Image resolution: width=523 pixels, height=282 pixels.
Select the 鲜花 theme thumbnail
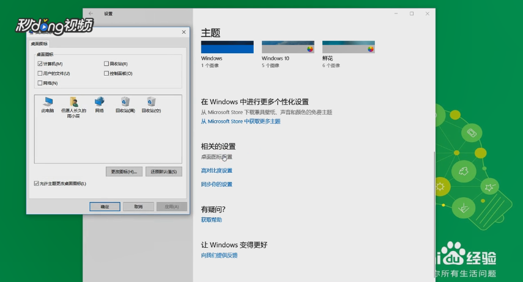[349, 47]
